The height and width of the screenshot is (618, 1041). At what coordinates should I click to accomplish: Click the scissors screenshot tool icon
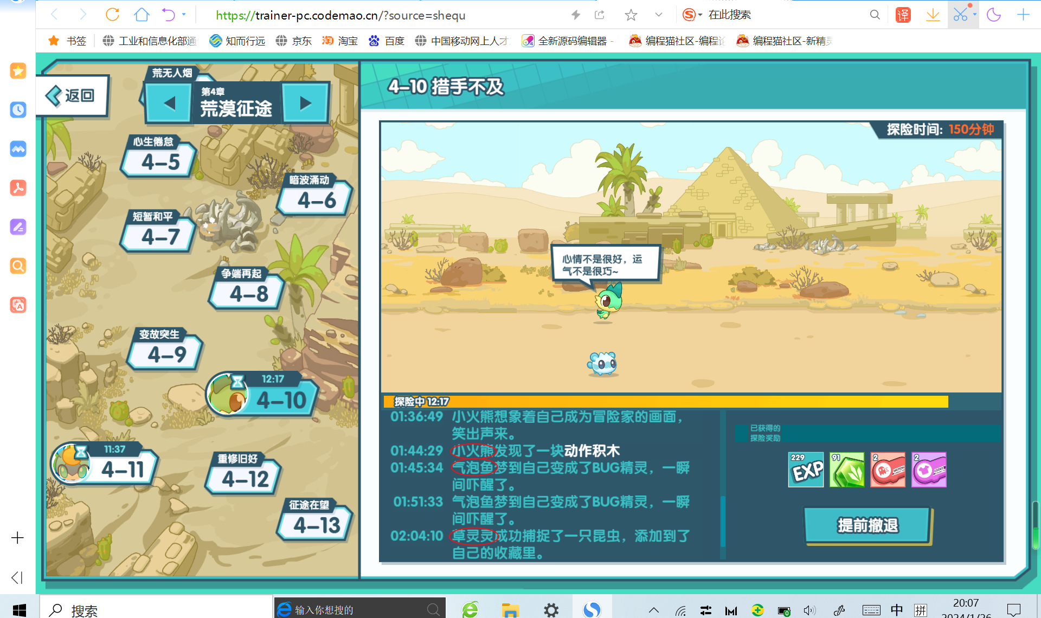pos(960,15)
